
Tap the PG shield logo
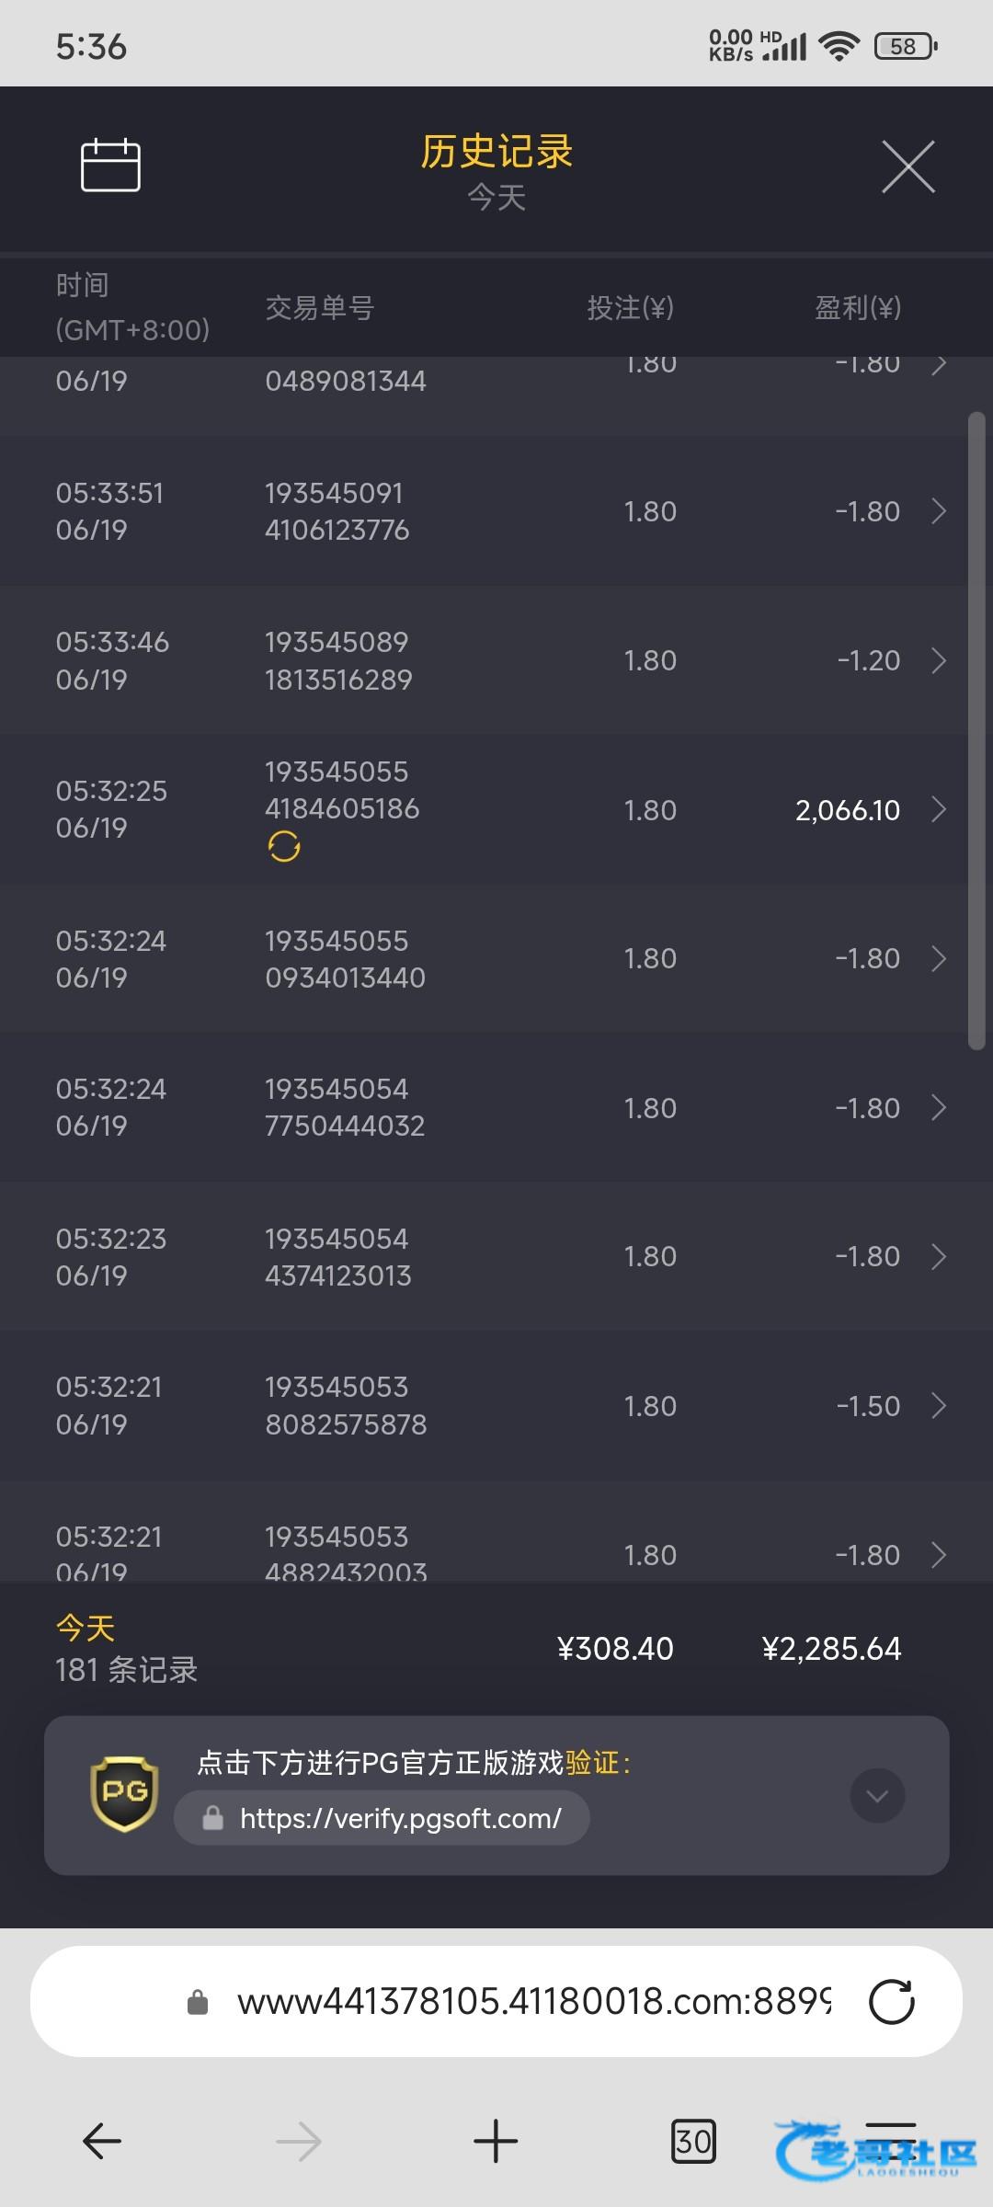[x=124, y=1794]
